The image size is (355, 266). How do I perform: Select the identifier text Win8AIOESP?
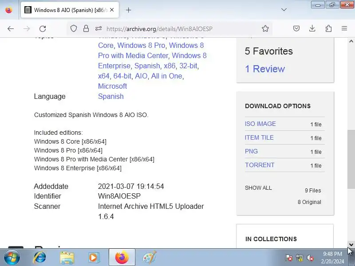click(119, 196)
